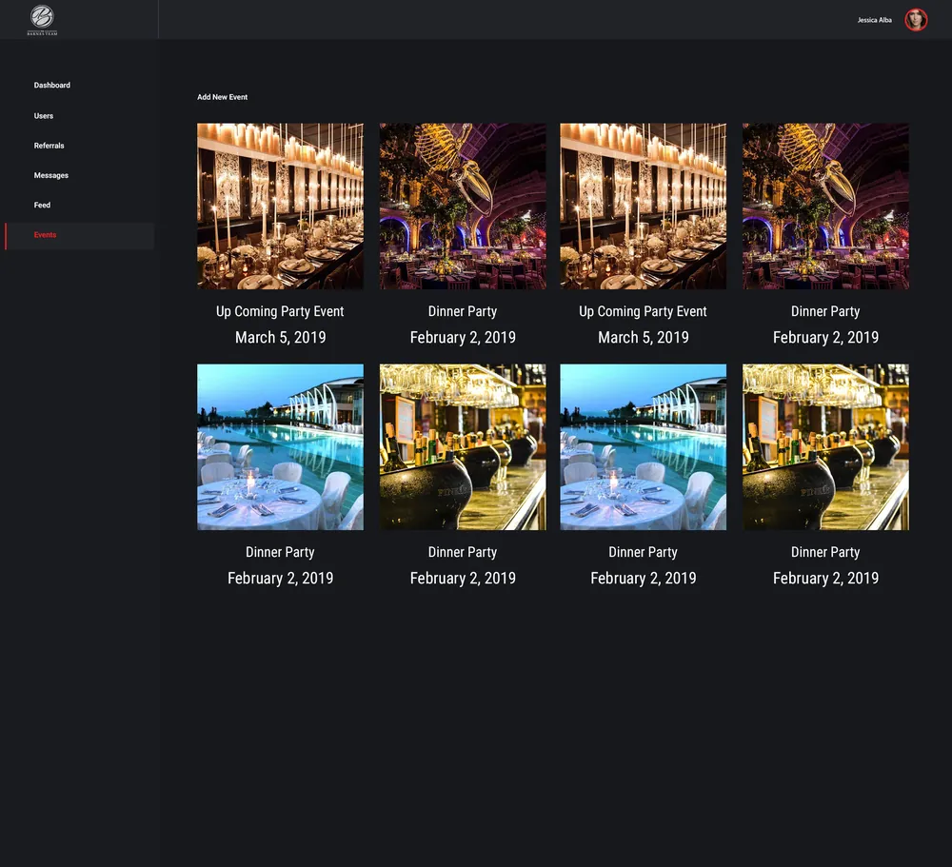
Task: Click the Barnes Team logo
Action: point(42,20)
